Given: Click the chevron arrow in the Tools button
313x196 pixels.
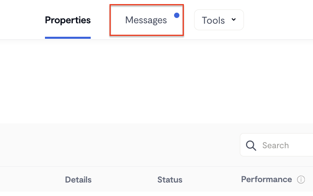Looking at the screenshot, I should [x=234, y=20].
